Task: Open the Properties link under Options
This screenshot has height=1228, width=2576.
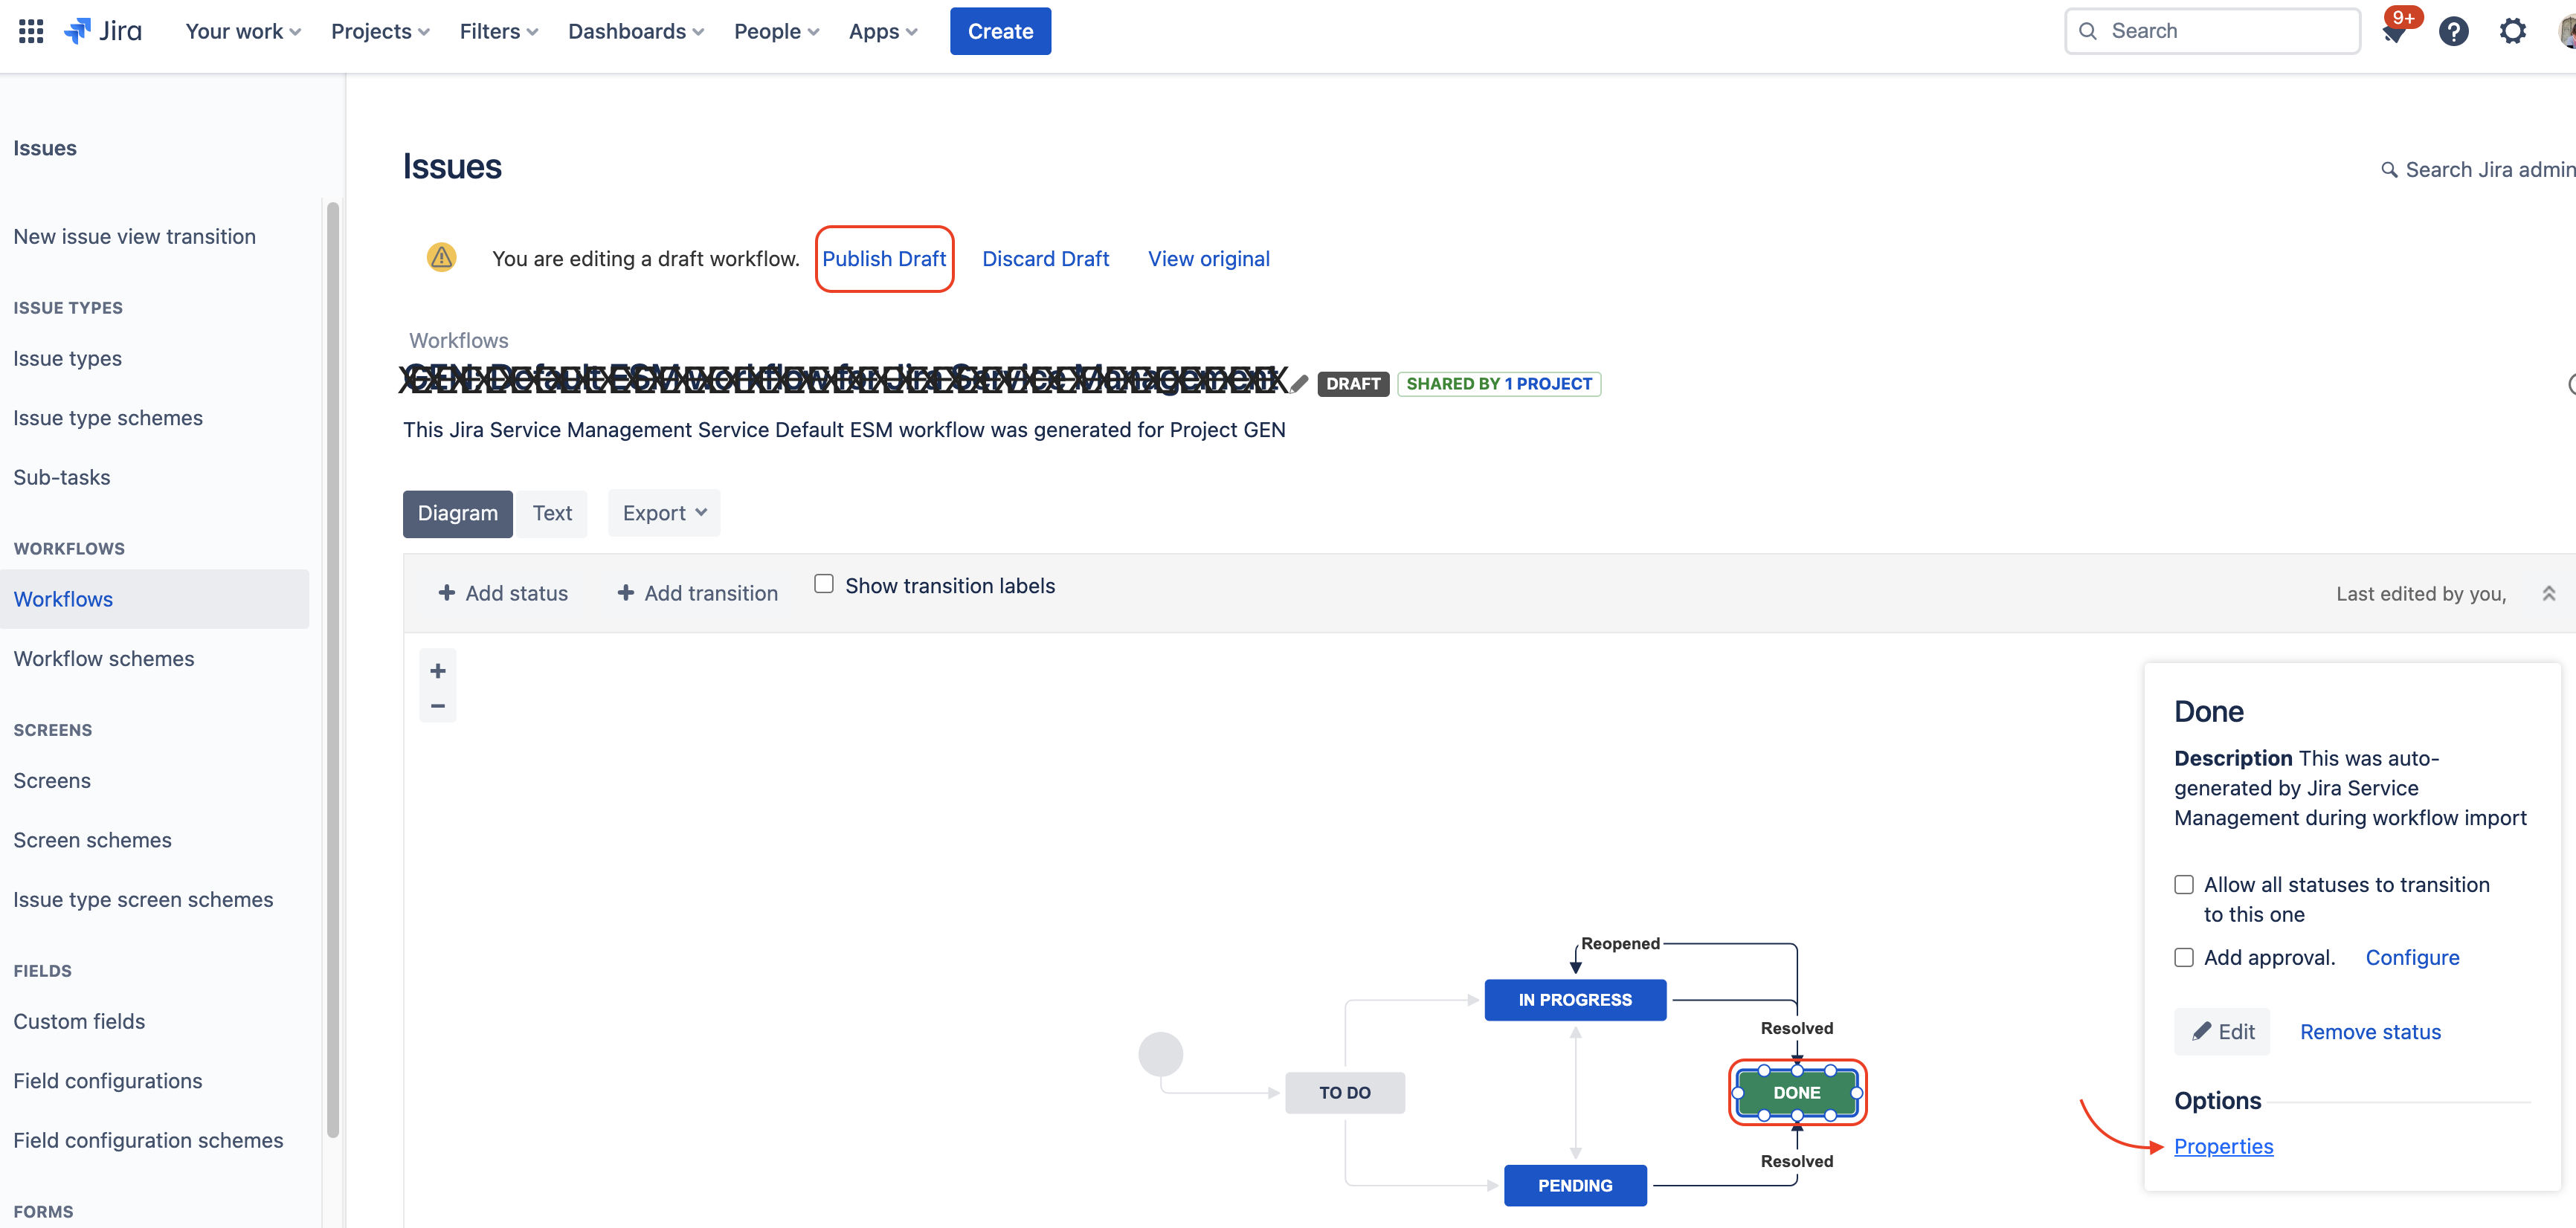Action: [2223, 1146]
